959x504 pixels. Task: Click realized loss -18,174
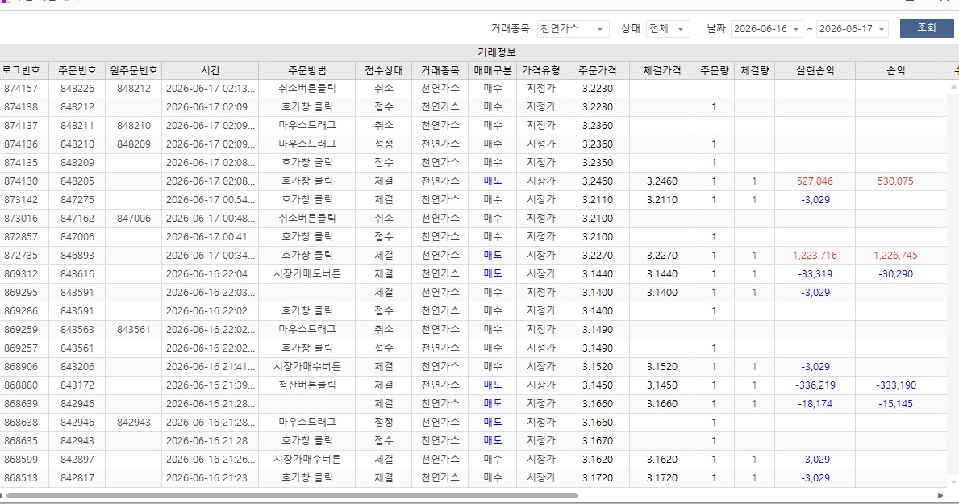pos(815,404)
